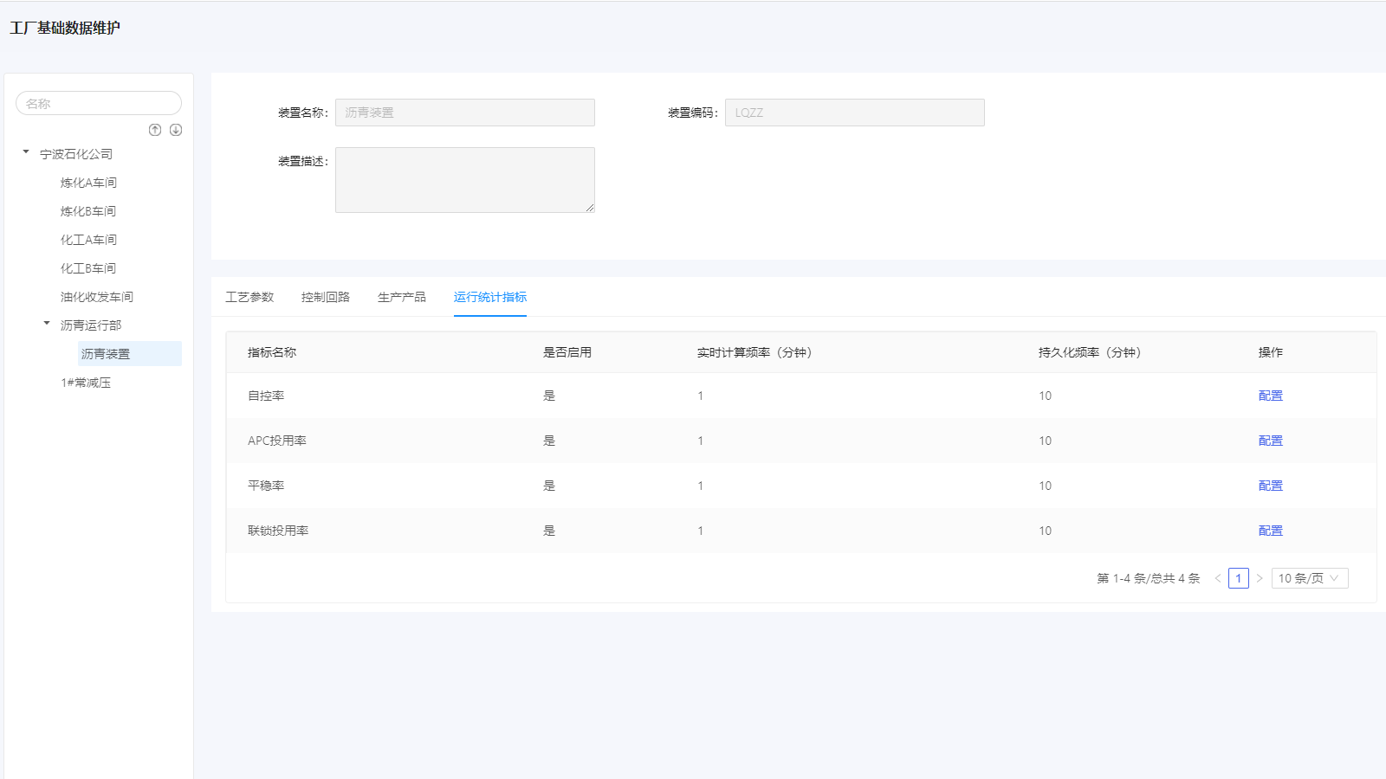Open the 生产产品 tab

point(402,297)
